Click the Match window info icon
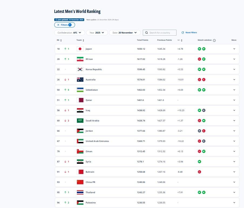244x208 pixels. (x=214, y=40)
